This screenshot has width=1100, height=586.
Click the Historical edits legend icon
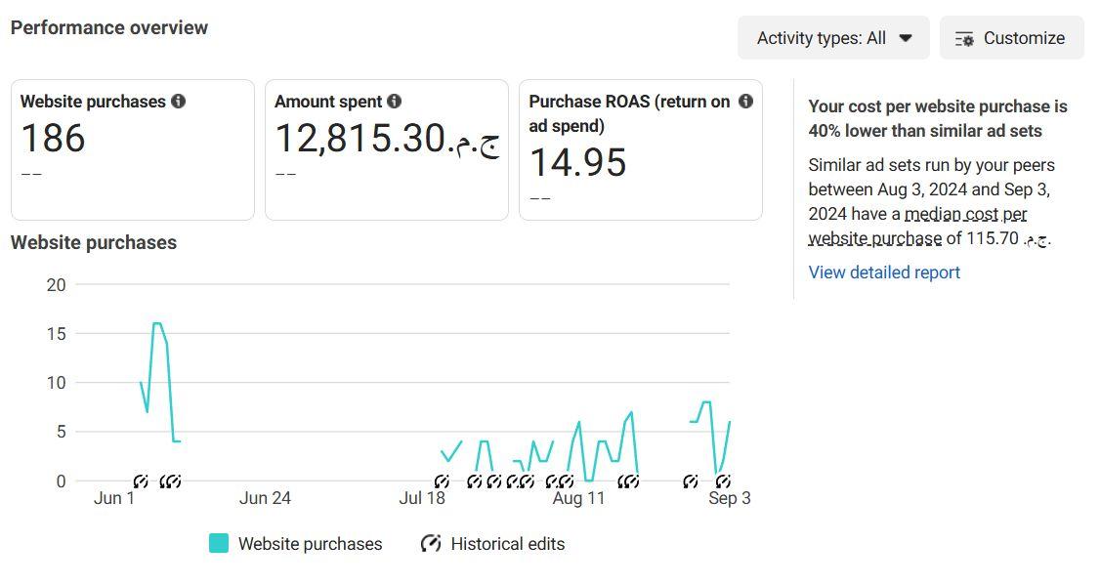431,544
